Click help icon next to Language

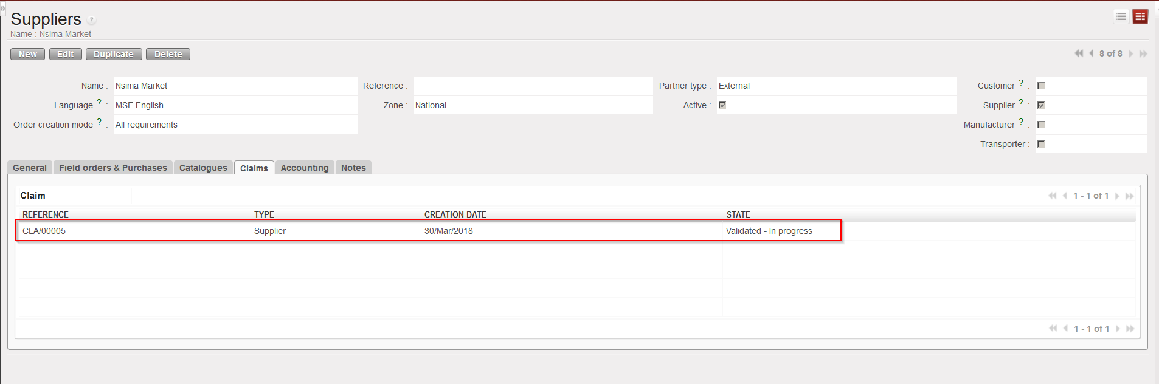point(99,103)
